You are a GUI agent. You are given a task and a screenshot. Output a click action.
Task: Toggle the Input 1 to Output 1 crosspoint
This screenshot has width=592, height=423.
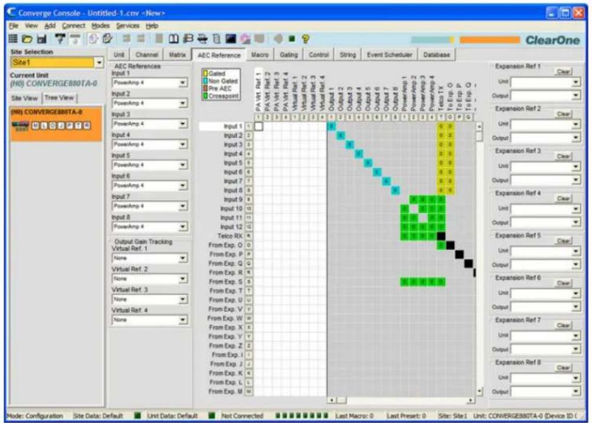(x=331, y=126)
